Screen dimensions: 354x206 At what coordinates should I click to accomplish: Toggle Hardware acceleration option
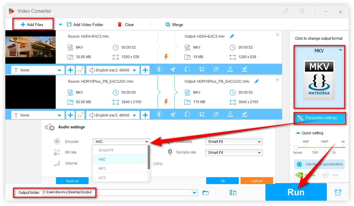pyautogui.click(x=319, y=164)
